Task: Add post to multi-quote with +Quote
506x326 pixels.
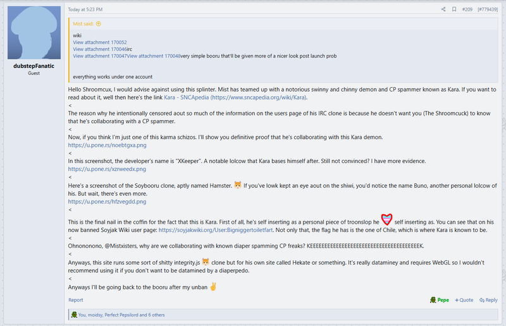Action: click(x=464, y=300)
